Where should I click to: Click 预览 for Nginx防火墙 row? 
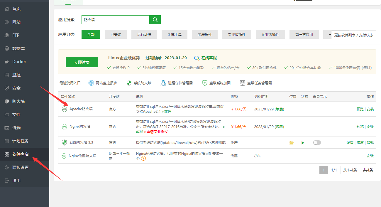[x=360, y=127]
